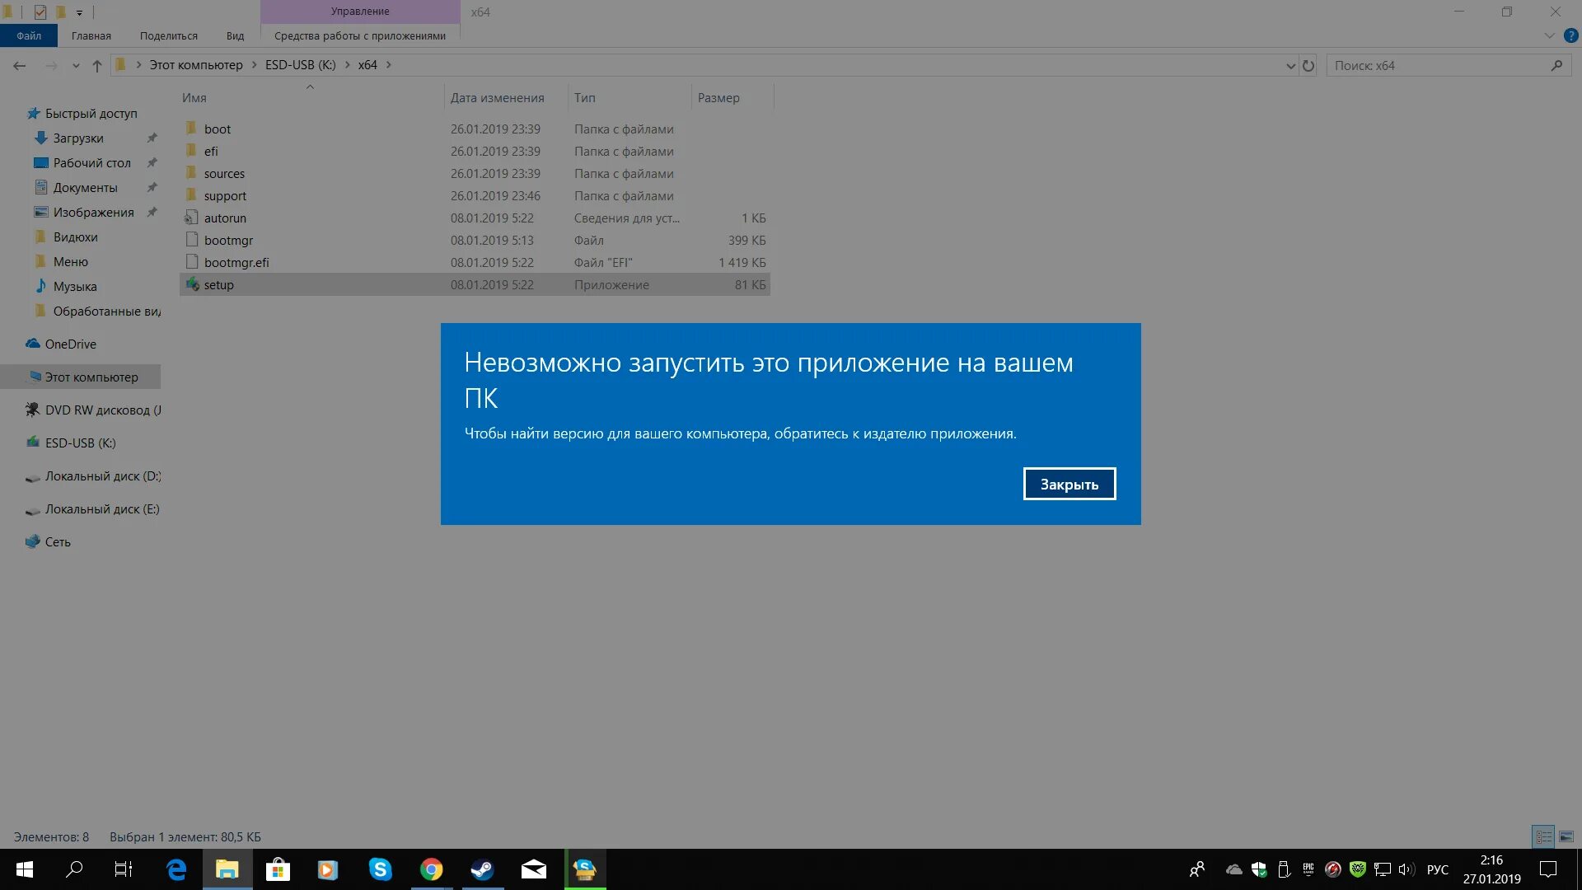The width and height of the screenshot is (1582, 890).
Task: Refresh the current folder view
Action: [x=1308, y=65]
